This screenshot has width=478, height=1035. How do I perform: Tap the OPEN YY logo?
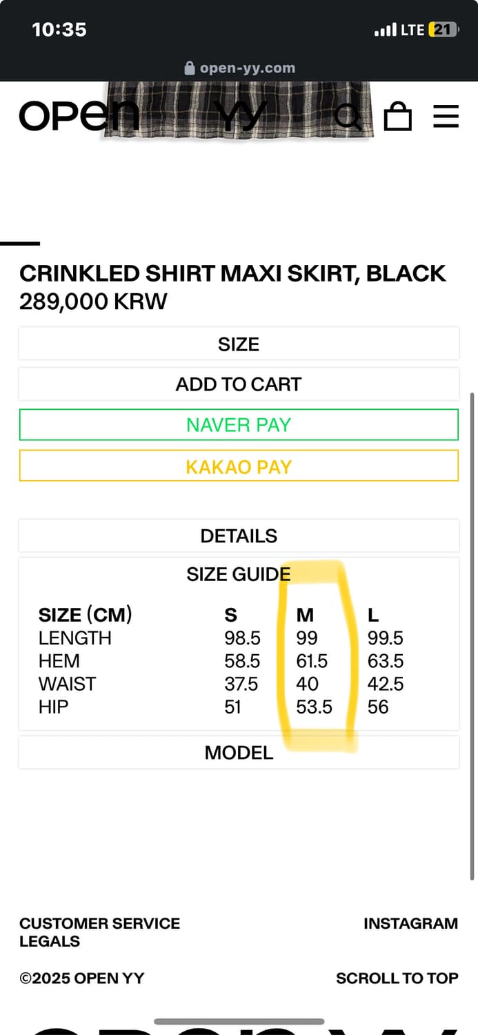(x=79, y=115)
